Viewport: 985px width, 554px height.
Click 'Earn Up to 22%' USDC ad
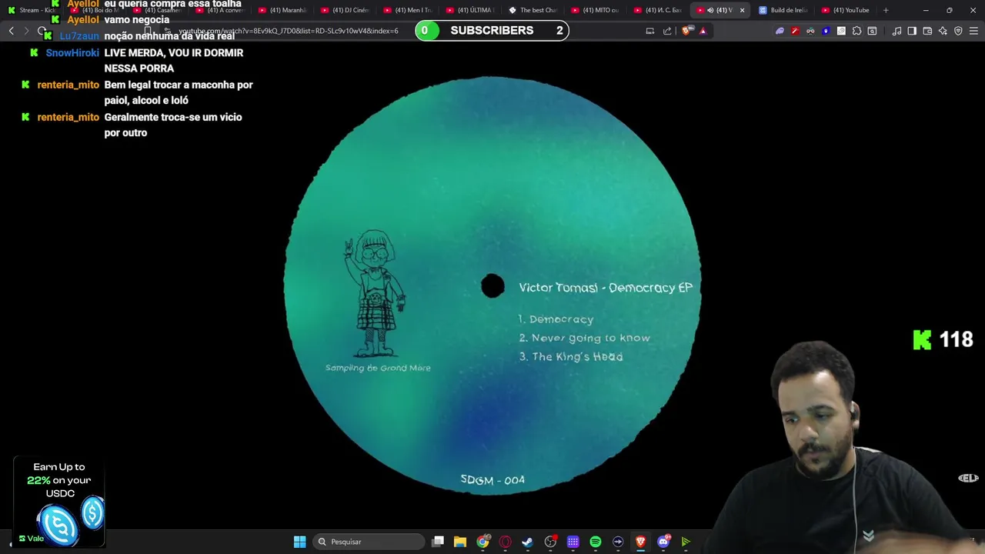(59, 502)
